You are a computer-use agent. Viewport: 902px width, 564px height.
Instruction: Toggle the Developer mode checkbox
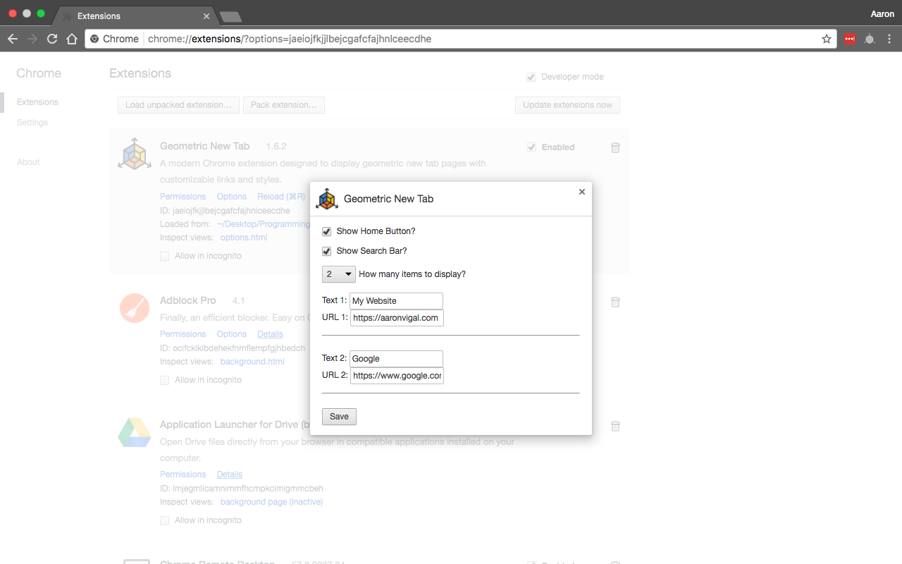click(531, 77)
